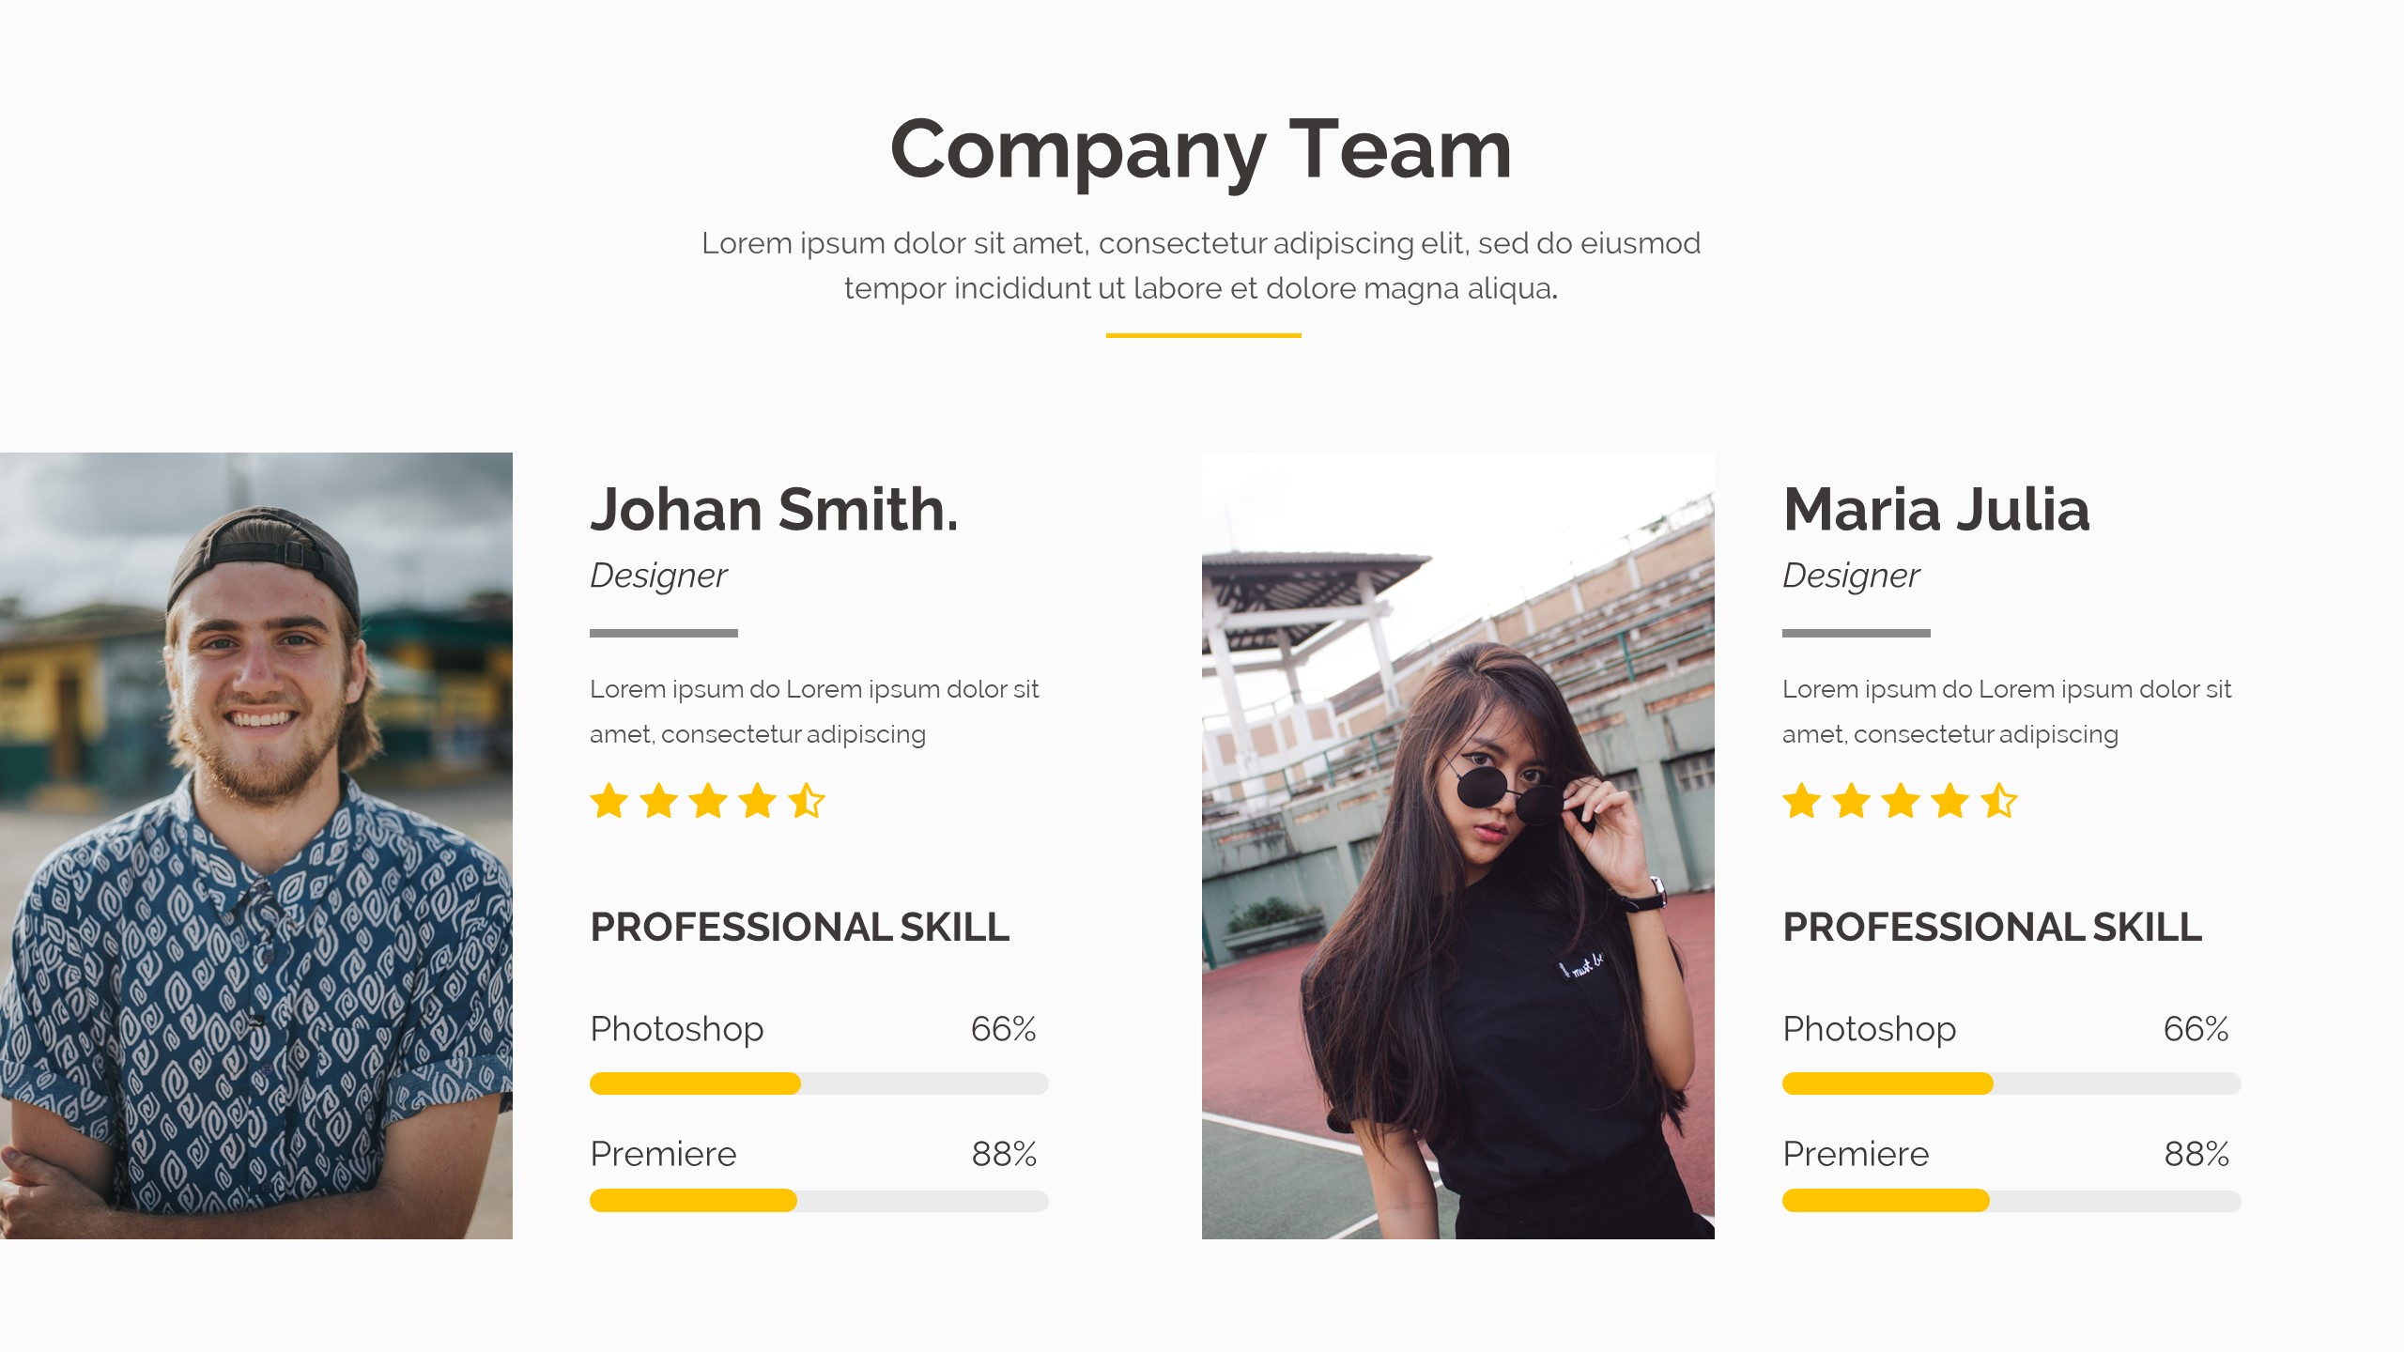
Task: Click the first star under Johan Smith
Action: point(609,801)
